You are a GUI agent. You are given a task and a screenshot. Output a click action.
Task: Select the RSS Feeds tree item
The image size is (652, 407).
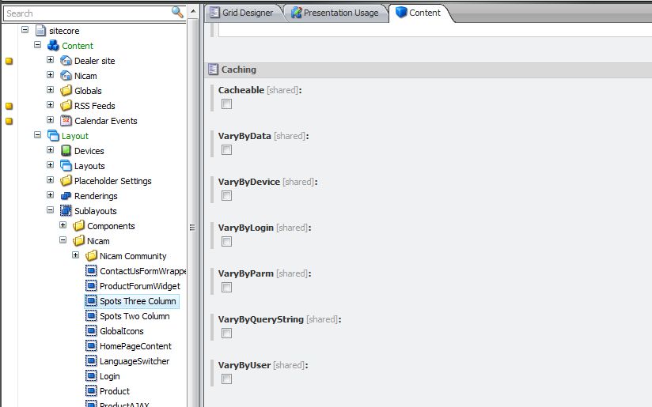pyautogui.click(x=95, y=106)
